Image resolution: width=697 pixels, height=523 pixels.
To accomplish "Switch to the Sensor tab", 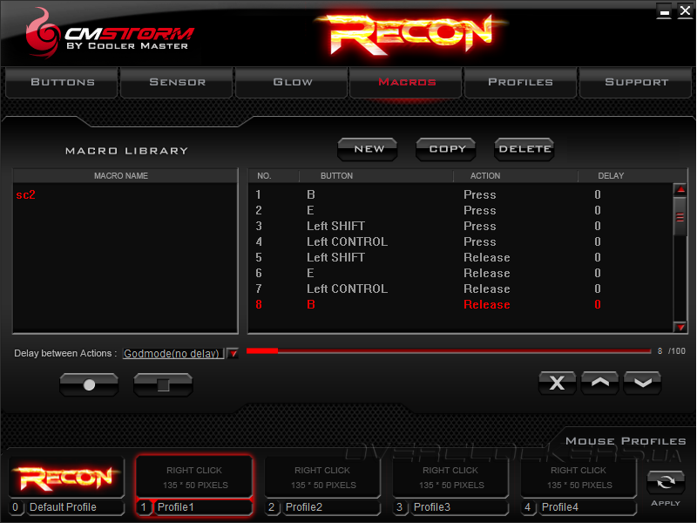I will pyautogui.click(x=177, y=82).
